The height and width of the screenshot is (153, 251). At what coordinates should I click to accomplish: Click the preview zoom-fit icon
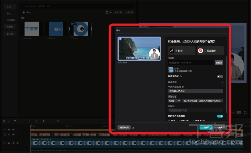[x=233, y=113]
